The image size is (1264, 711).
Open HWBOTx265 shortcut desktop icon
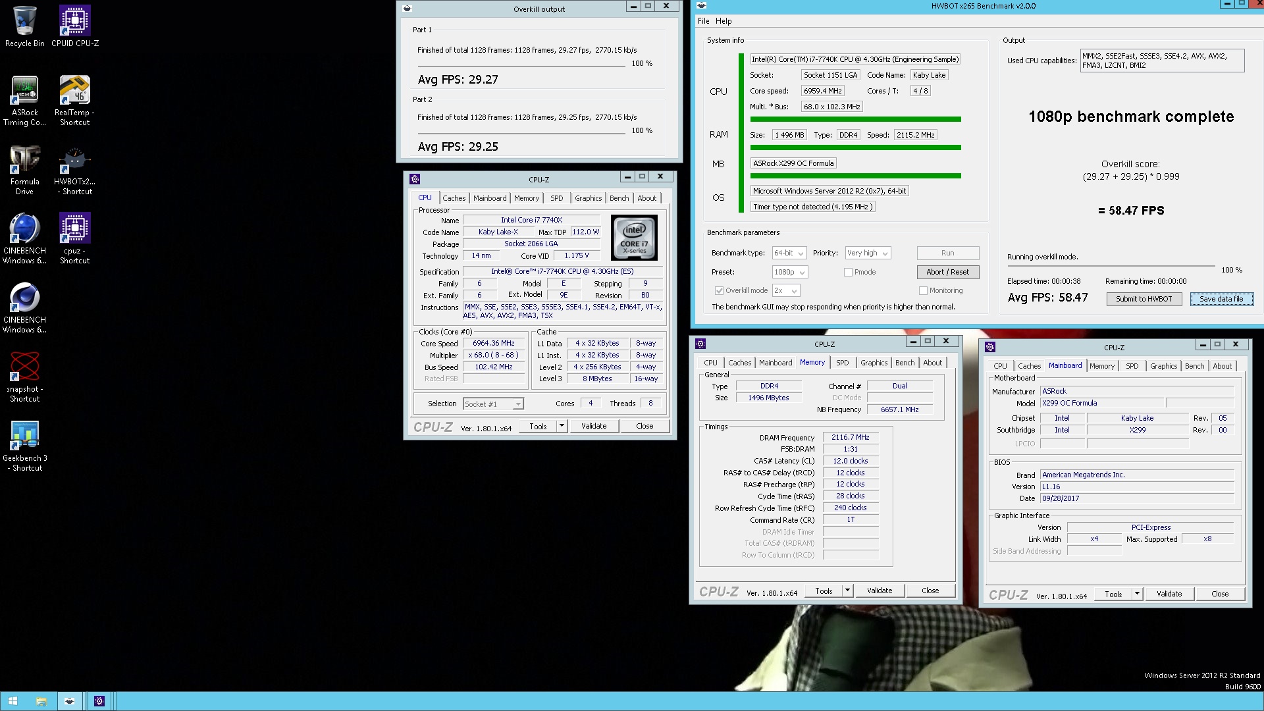tap(74, 170)
